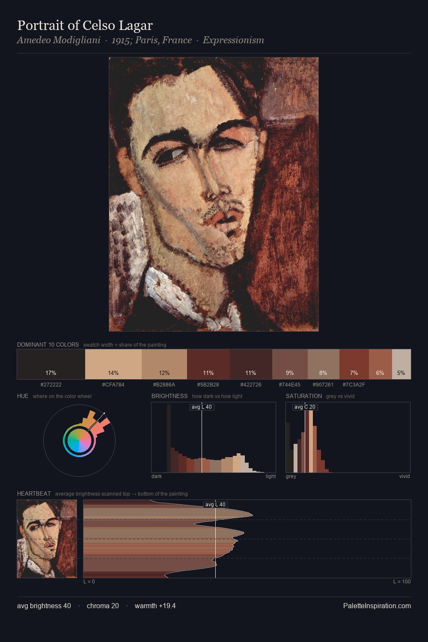Click the #907261 swatch labeled 8%
The image size is (428, 642).
pyautogui.click(x=324, y=364)
